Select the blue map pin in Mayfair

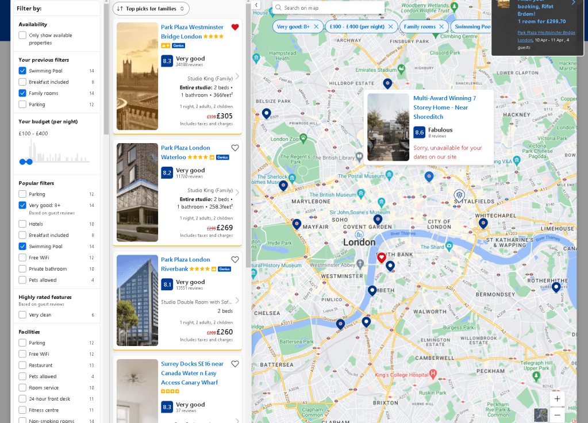pyautogui.click(x=297, y=224)
